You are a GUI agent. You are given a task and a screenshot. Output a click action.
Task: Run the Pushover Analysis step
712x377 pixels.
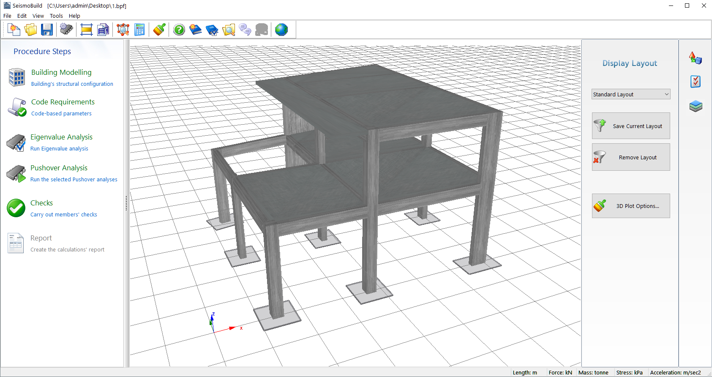tap(59, 168)
